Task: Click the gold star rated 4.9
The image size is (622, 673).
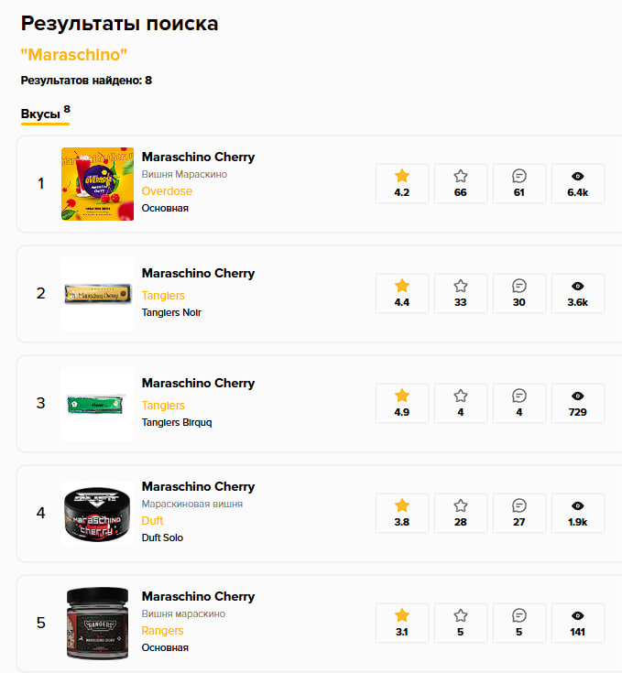Action: point(401,396)
